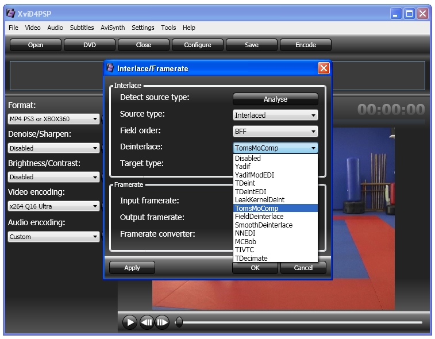Select YadifModEDI deinterlacer

(x=275, y=175)
